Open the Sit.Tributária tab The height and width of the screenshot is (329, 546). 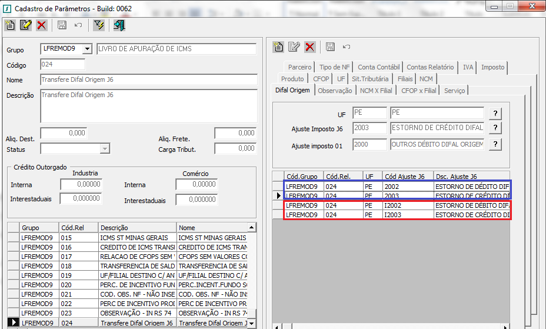click(370, 79)
